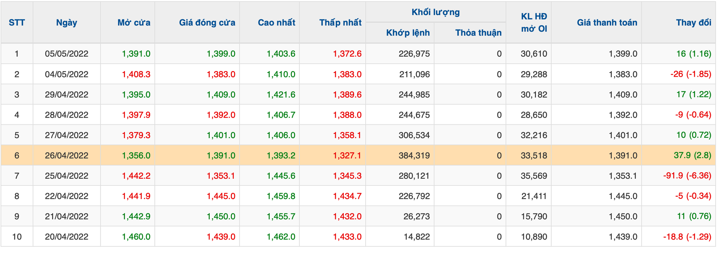Image resolution: width=719 pixels, height=259 pixels.
Task: Click the opening price 1,460.0
Action: click(136, 237)
